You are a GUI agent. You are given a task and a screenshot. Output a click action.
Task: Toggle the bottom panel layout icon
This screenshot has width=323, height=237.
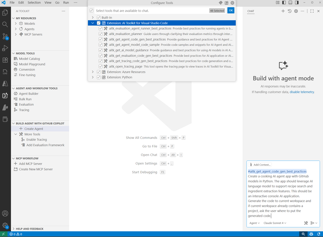click(x=290, y=3)
